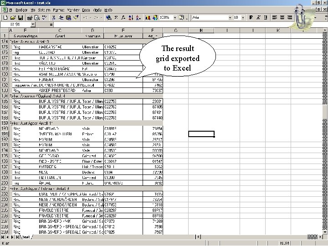Viewport: 328px width, 246px height.
Task: Open the Data menu
Action: click(86, 10)
